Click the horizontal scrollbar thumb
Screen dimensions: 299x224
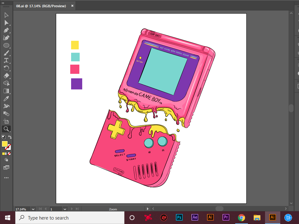[x=219, y=209]
